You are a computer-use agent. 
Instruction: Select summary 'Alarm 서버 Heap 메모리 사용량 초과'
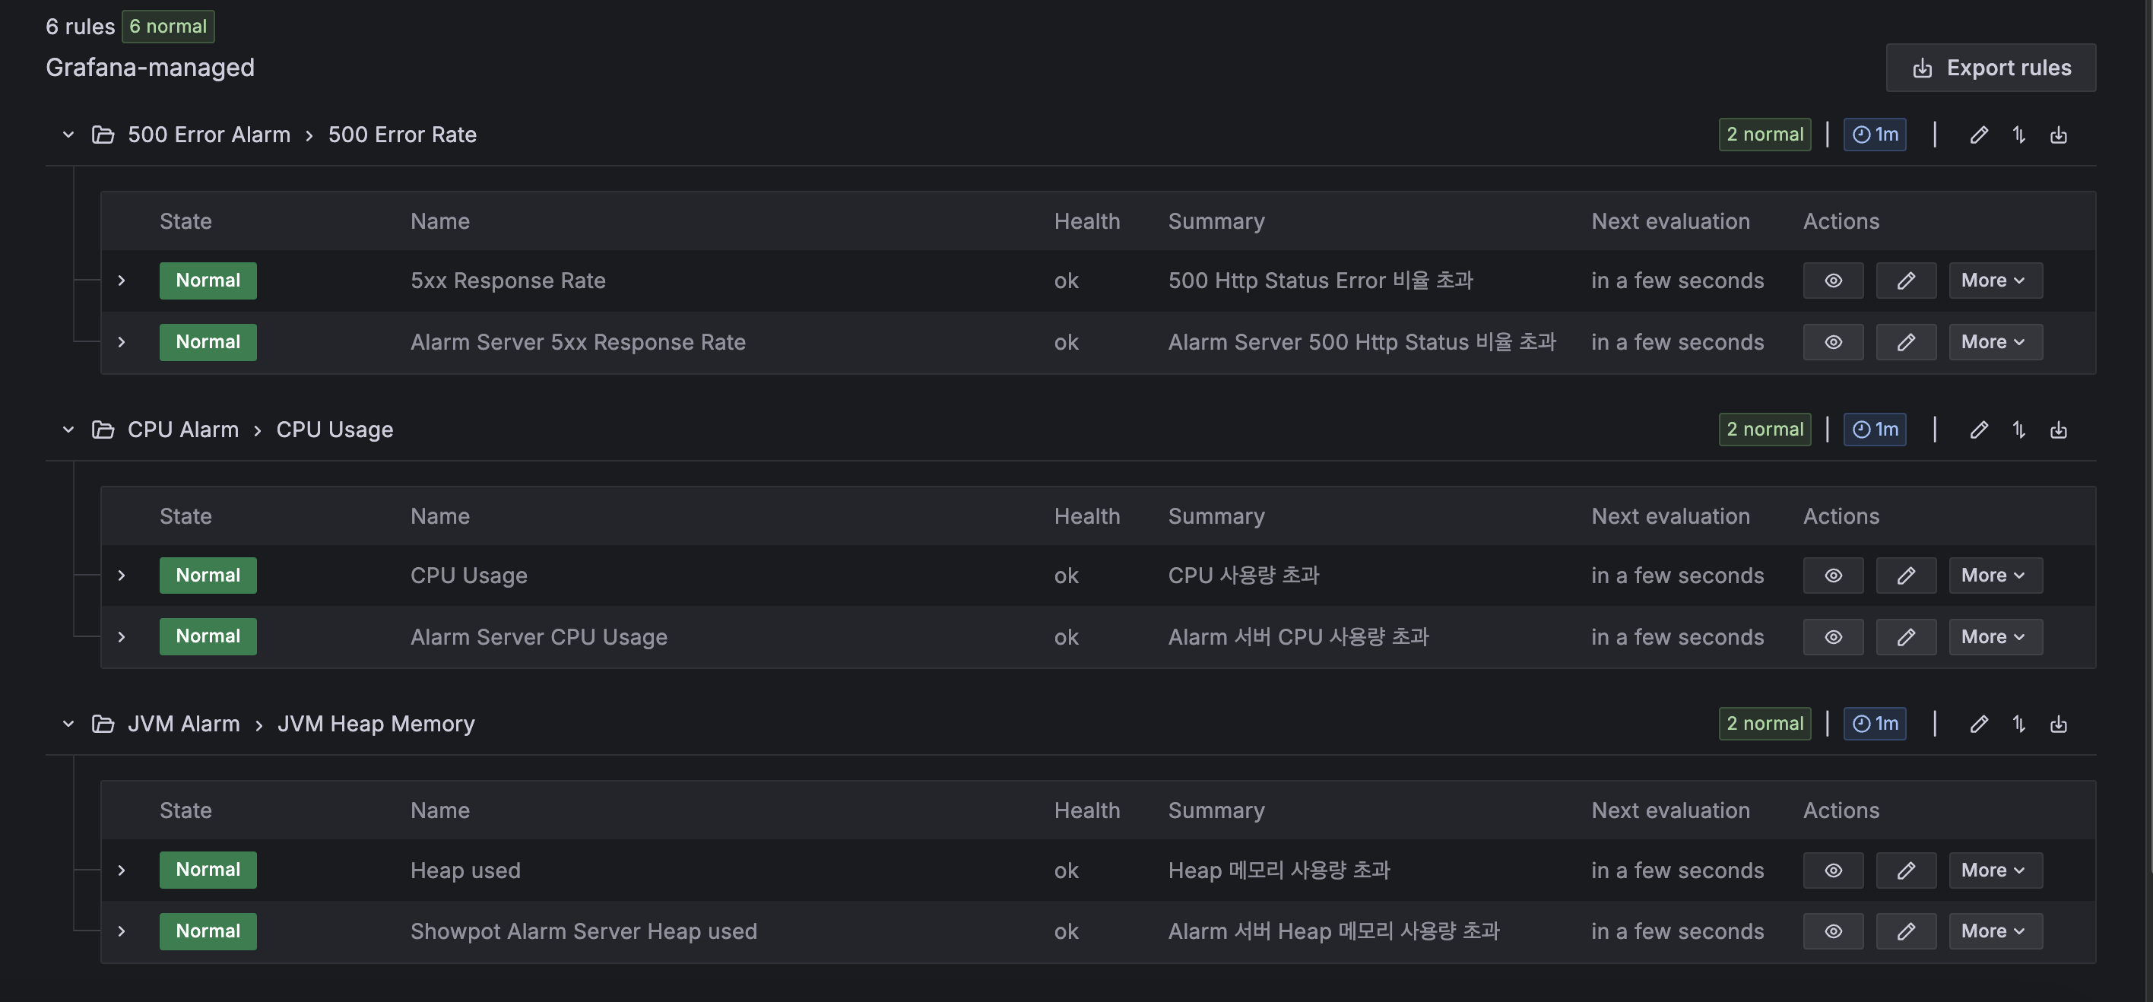(x=1334, y=931)
